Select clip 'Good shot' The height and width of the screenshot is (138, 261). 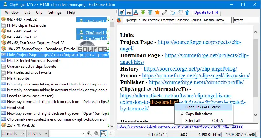[x=55, y=108]
